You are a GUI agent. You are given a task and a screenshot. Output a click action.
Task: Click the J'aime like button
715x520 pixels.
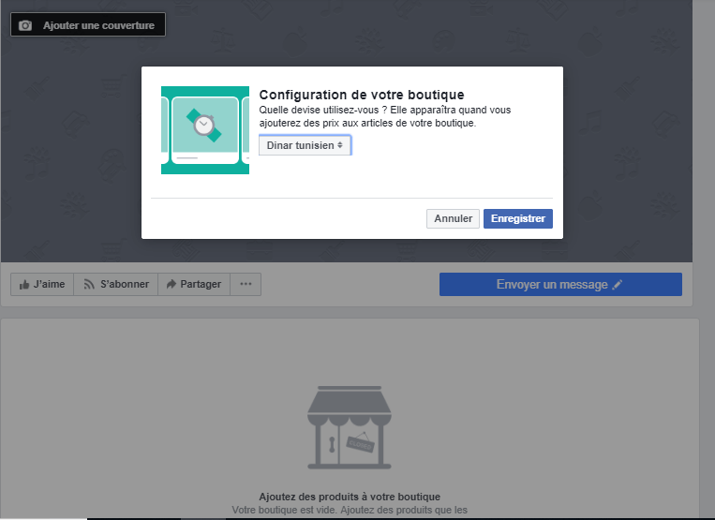click(42, 285)
